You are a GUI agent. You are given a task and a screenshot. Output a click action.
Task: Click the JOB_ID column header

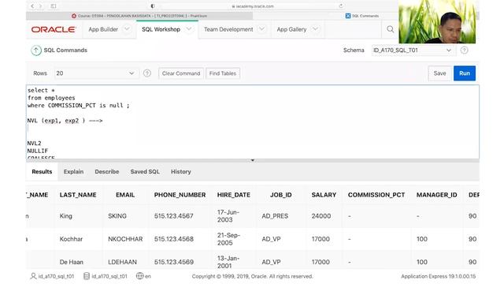click(x=281, y=195)
